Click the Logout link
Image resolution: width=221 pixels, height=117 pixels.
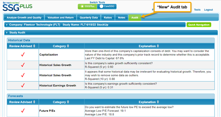tap(208, 10)
